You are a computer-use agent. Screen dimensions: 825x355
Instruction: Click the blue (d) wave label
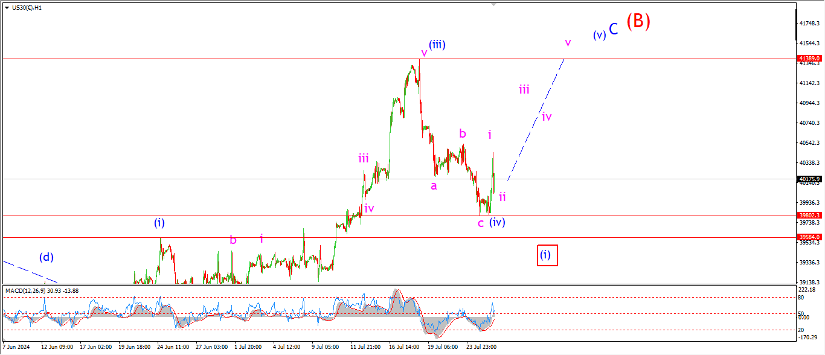(47, 257)
